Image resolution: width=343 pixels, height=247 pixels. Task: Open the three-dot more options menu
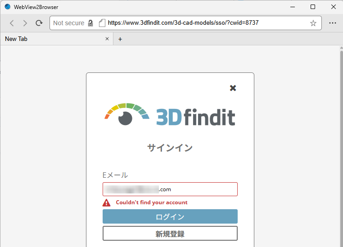[x=333, y=23]
